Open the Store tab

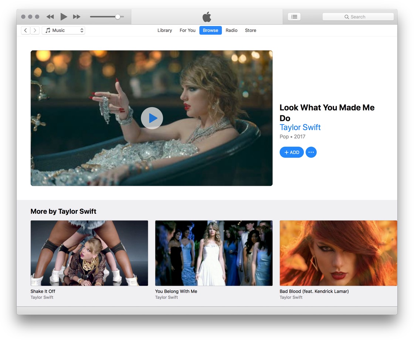tap(250, 30)
